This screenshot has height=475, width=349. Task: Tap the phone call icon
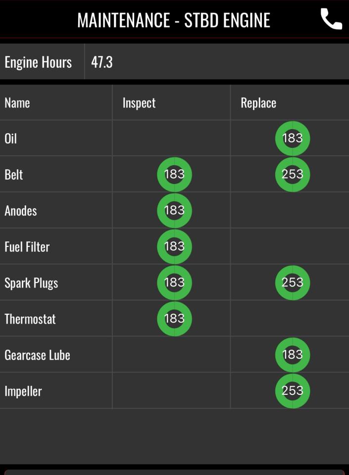(x=332, y=19)
